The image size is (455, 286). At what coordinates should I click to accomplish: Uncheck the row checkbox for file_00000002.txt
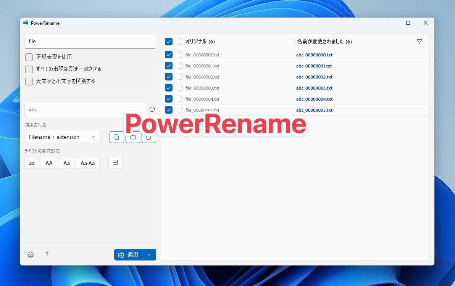pos(169,77)
